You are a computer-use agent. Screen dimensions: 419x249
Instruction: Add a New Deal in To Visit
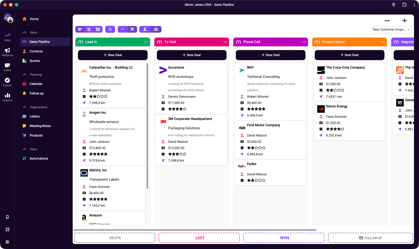[x=192, y=55]
